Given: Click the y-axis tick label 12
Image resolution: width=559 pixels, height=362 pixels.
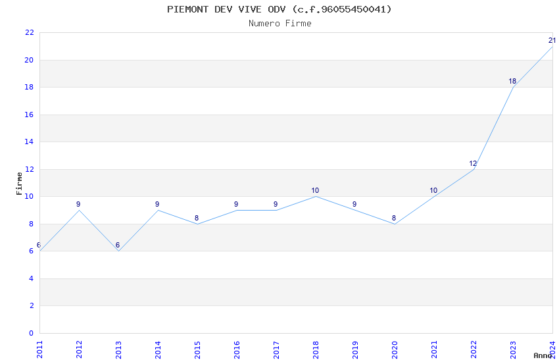Looking at the screenshot, I should (x=29, y=169).
